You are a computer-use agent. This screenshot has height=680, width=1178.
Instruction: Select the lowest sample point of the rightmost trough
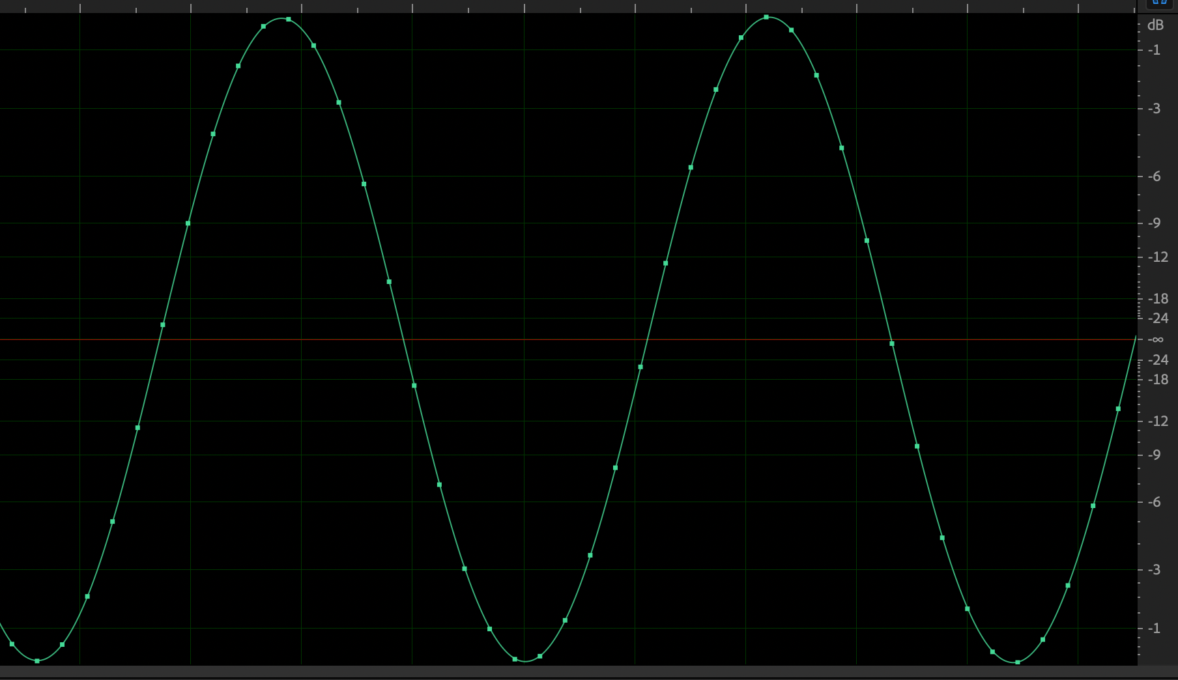[1018, 662]
